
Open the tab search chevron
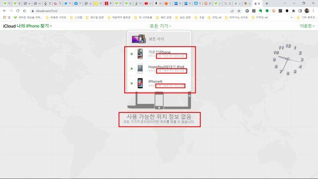click(285, 3)
